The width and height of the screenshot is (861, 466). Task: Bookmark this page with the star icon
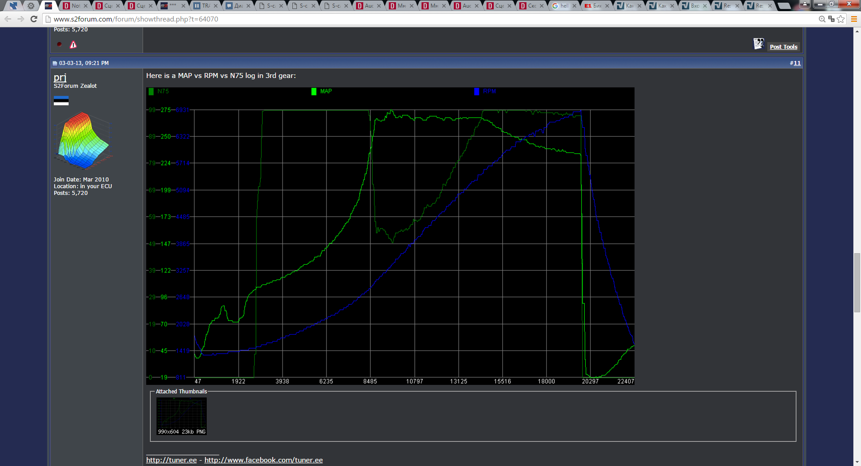click(841, 19)
